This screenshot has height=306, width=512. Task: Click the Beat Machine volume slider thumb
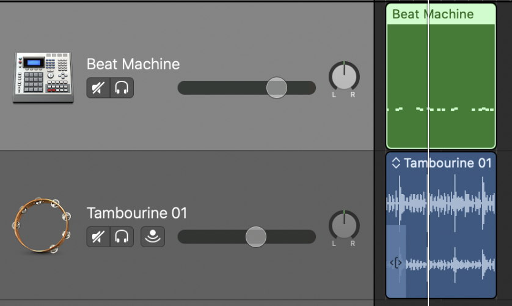277,88
